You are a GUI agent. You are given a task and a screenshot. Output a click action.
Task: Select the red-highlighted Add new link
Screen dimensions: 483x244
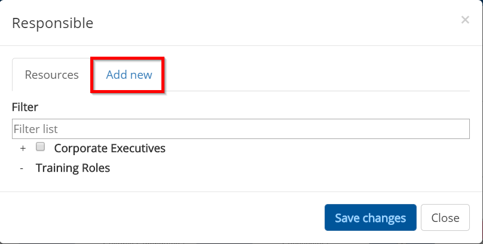[129, 75]
